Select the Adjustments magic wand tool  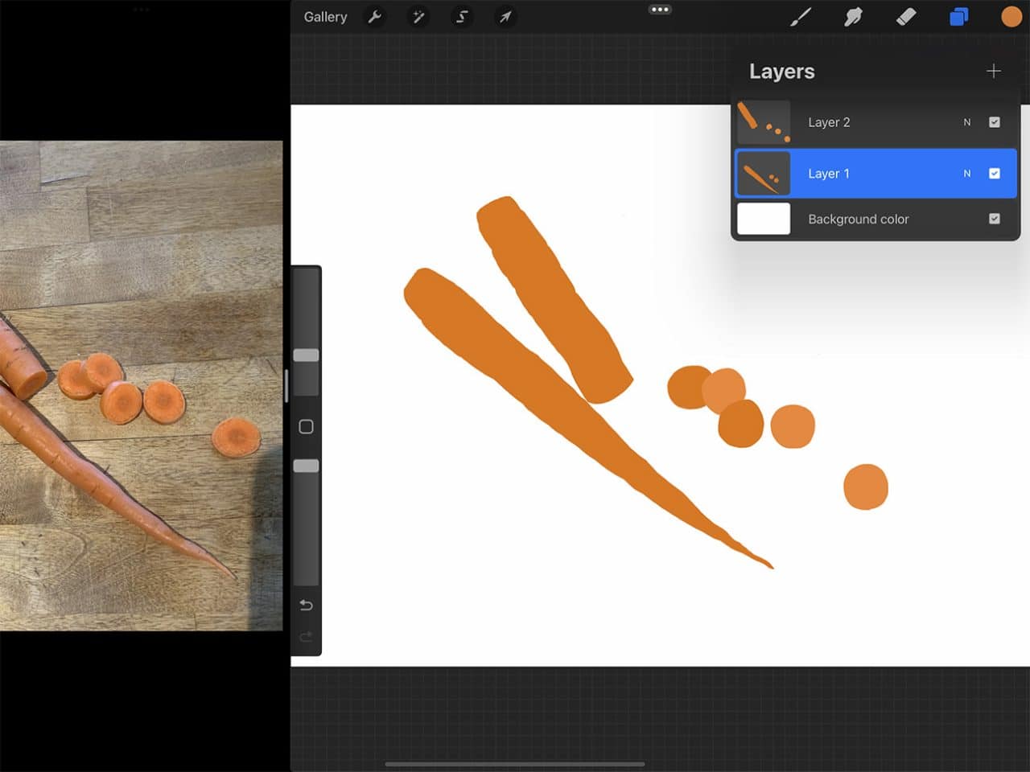[x=418, y=17]
